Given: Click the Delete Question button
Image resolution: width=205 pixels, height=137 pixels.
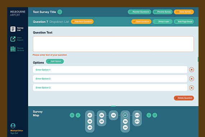Looking at the screenshot, I should click(184, 98).
